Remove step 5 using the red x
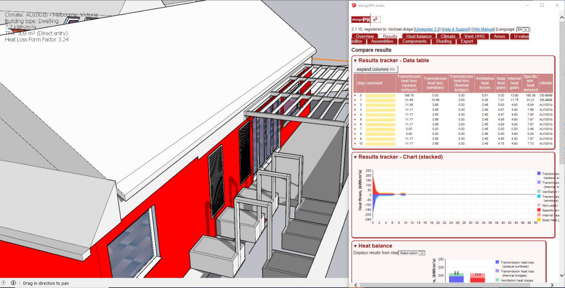The height and width of the screenshot is (288, 565). [354, 119]
